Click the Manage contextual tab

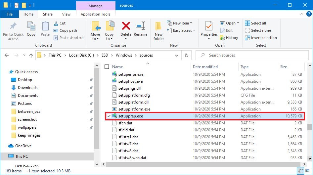click(x=96, y=6)
